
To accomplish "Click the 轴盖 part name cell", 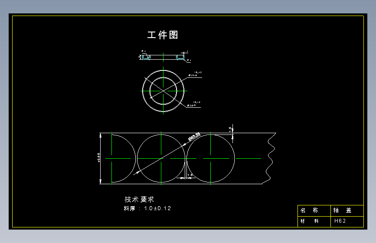I will [347, 211].
